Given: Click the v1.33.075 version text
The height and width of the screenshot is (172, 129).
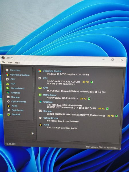Looking at the screenshot, I should pos(10,144).
